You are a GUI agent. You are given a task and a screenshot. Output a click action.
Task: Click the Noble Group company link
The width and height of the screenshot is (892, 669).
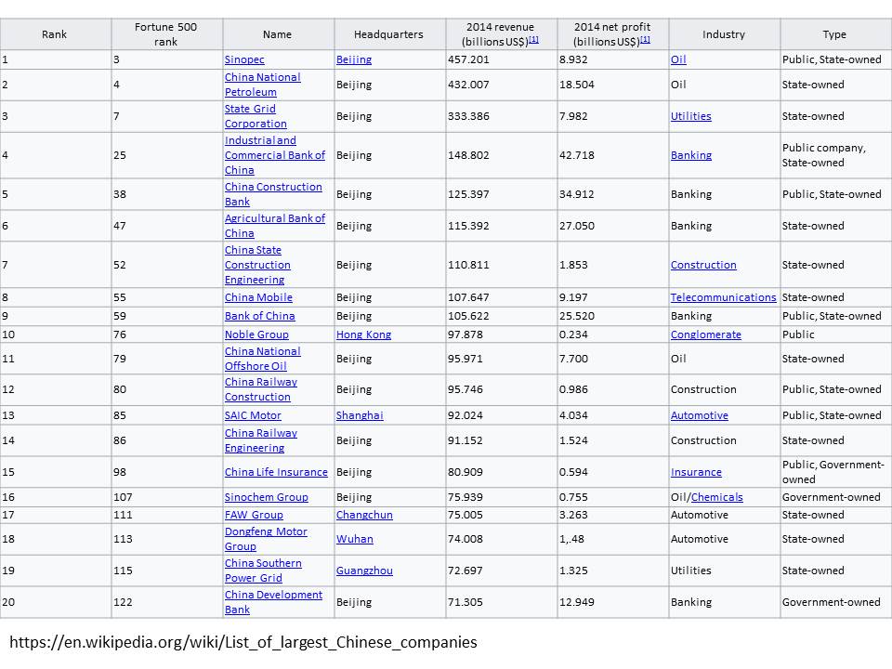point(256,334)
